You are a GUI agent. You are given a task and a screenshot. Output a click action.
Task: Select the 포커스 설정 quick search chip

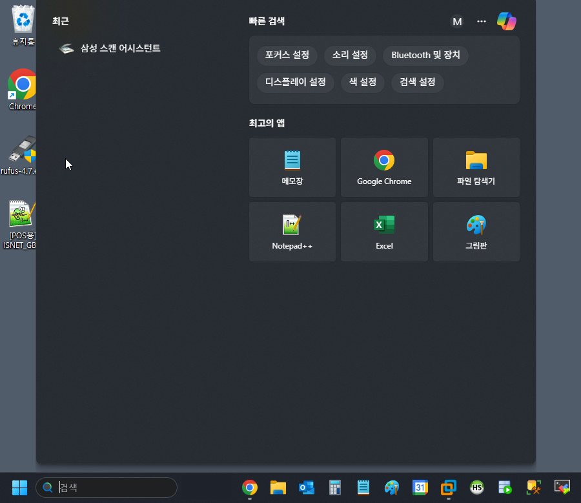pos(287,56)
